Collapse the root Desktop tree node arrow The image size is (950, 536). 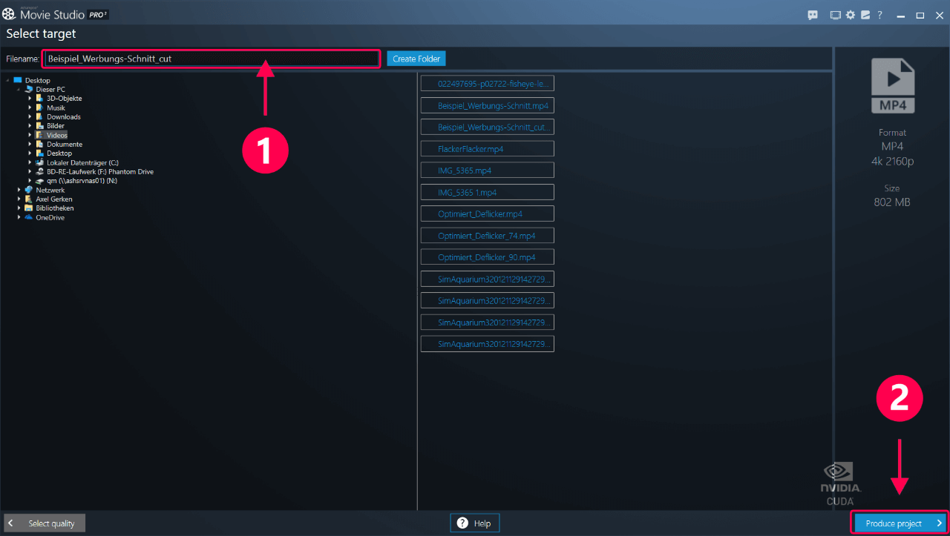(8, 80)
